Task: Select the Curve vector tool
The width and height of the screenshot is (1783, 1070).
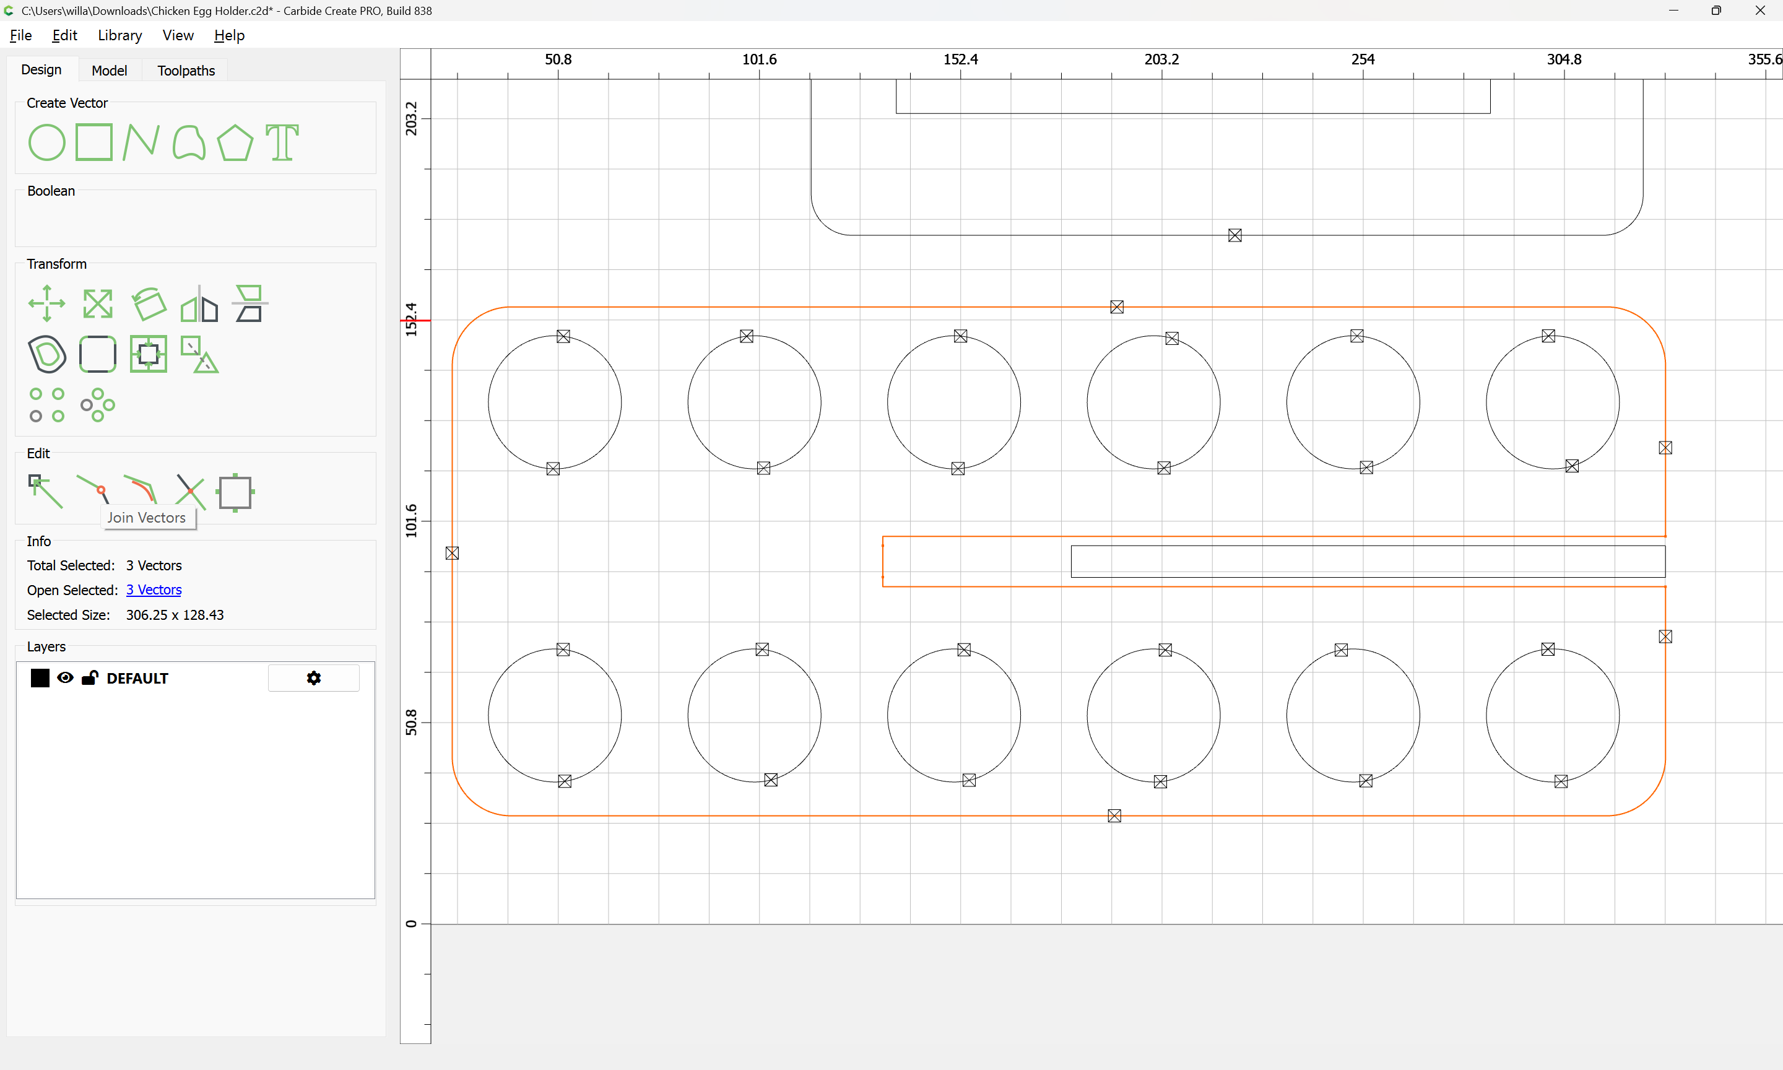Action: click(189, 142)
